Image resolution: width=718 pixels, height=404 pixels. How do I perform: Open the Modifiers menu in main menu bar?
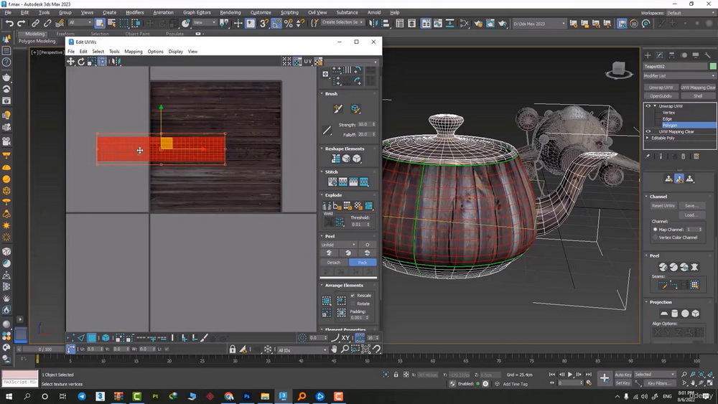tap(135, 12)
